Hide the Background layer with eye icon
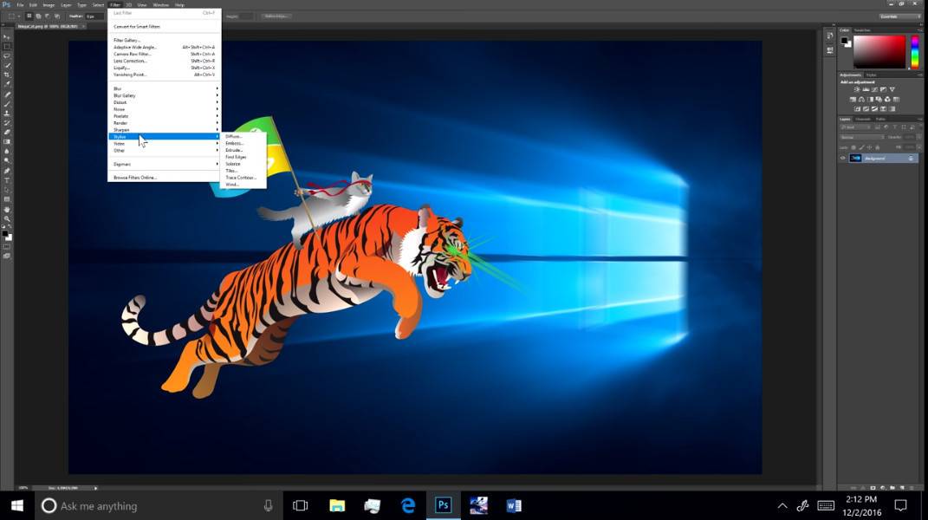Image resolution: width=928 pixels, height=520 pixels. click(x=843, y=158)
